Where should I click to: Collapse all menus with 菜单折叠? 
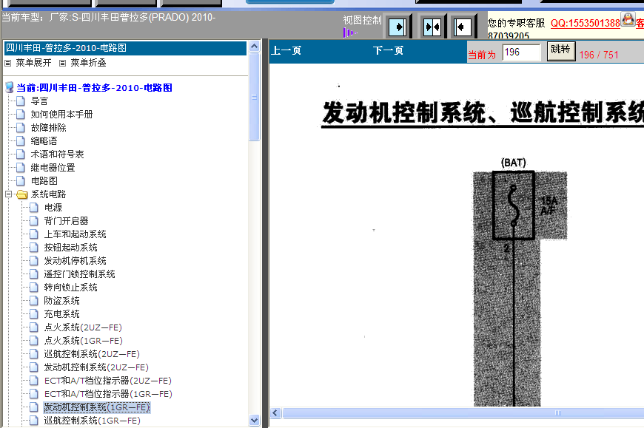coord(88,63)
